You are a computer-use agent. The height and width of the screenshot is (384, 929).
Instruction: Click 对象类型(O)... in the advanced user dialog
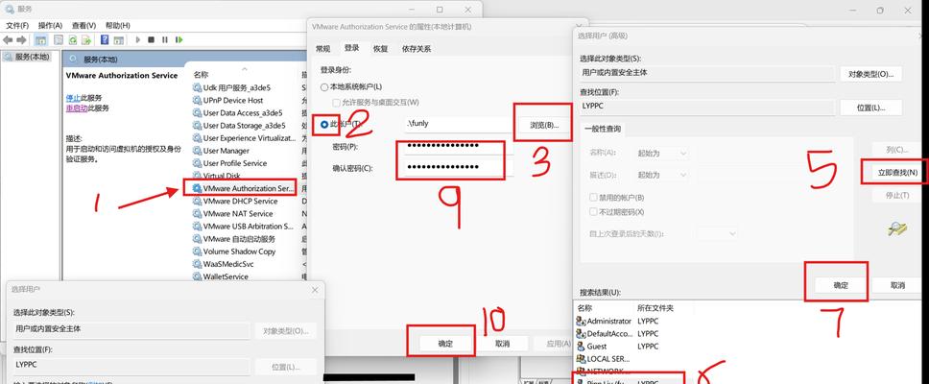coord(870,74)
